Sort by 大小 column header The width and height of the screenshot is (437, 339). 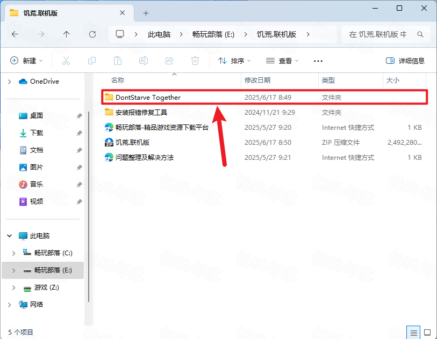click(405, 80)
